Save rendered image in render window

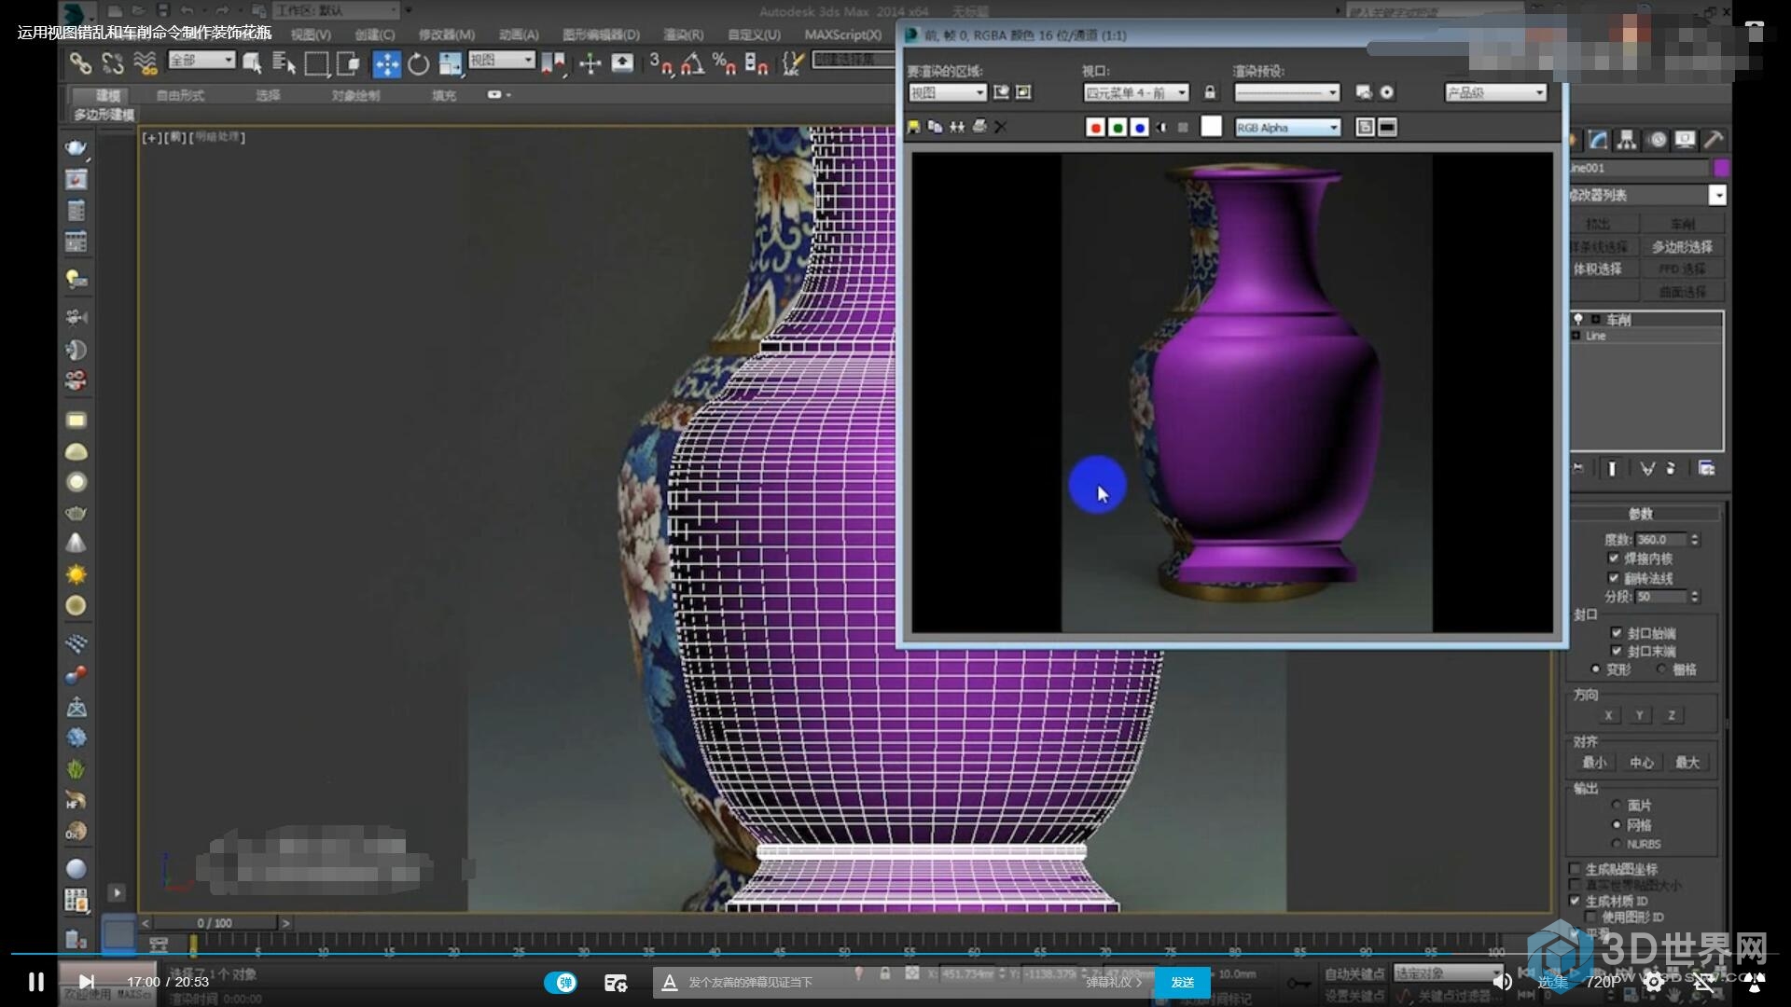click(914, 127)
